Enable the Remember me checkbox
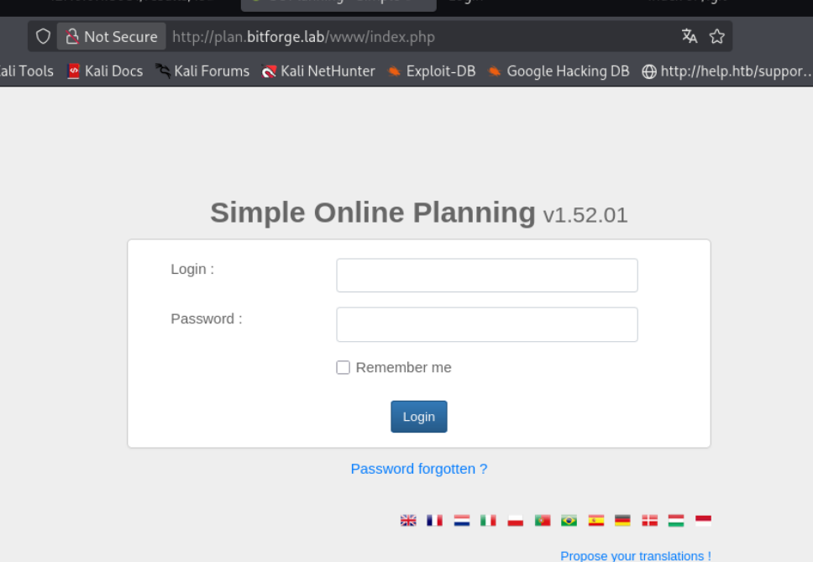The width and height of the screenshot is (813, 562). point(343,367)
